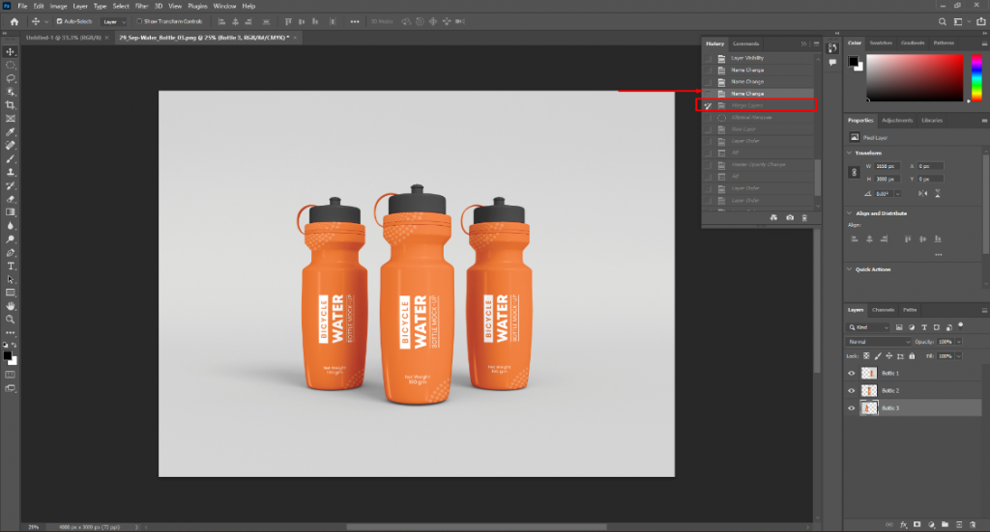990x532 pixels.
Task: Switch to the Comments tab
Action: click(745, 43)
